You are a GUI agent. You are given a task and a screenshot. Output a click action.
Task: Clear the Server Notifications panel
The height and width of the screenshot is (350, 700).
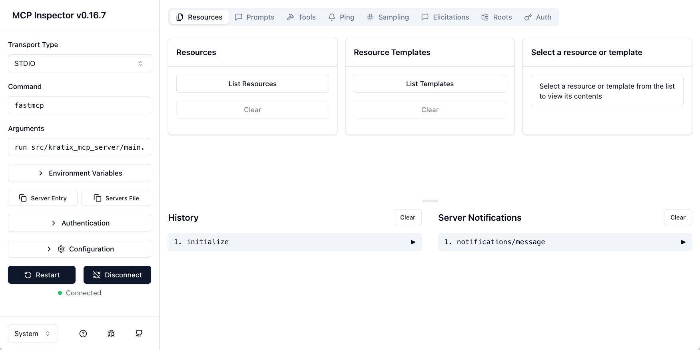point(678,218)
